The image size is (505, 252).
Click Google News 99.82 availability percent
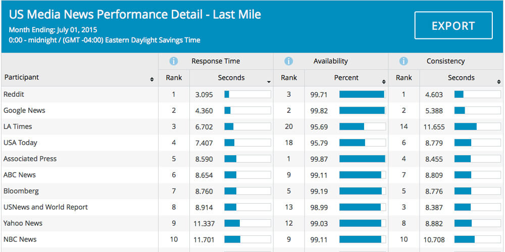[319, 111]
